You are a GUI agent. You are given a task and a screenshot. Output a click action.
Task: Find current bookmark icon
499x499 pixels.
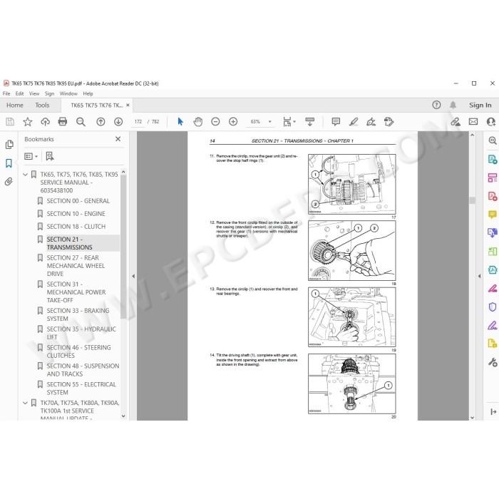pos(50,156)
